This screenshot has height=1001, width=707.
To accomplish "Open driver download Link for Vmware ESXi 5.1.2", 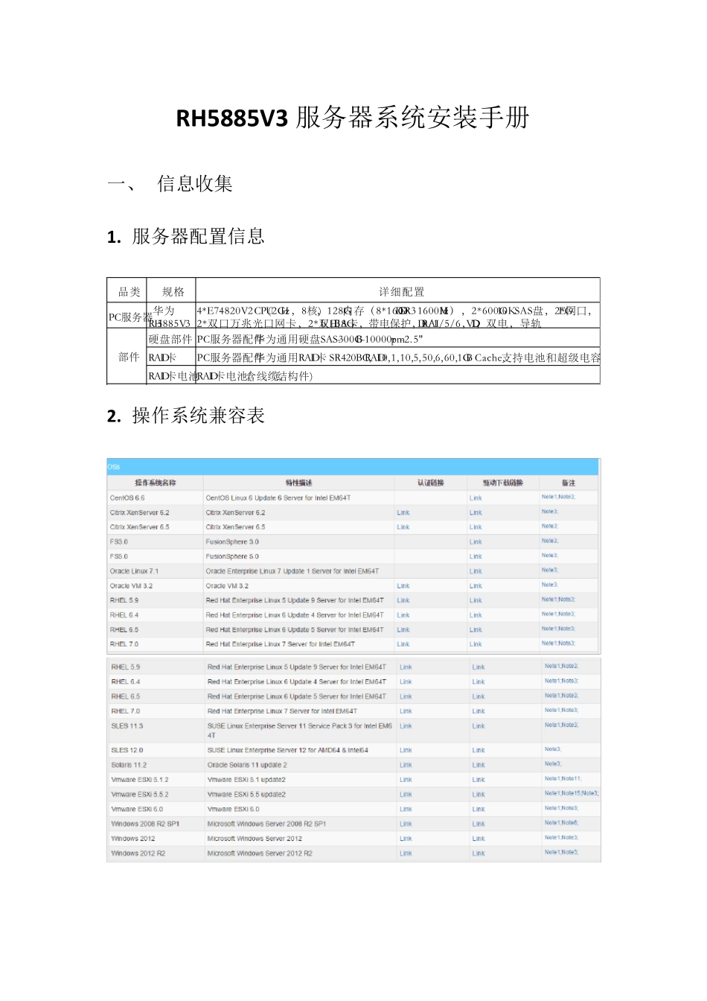I will (x=479, y=780).
